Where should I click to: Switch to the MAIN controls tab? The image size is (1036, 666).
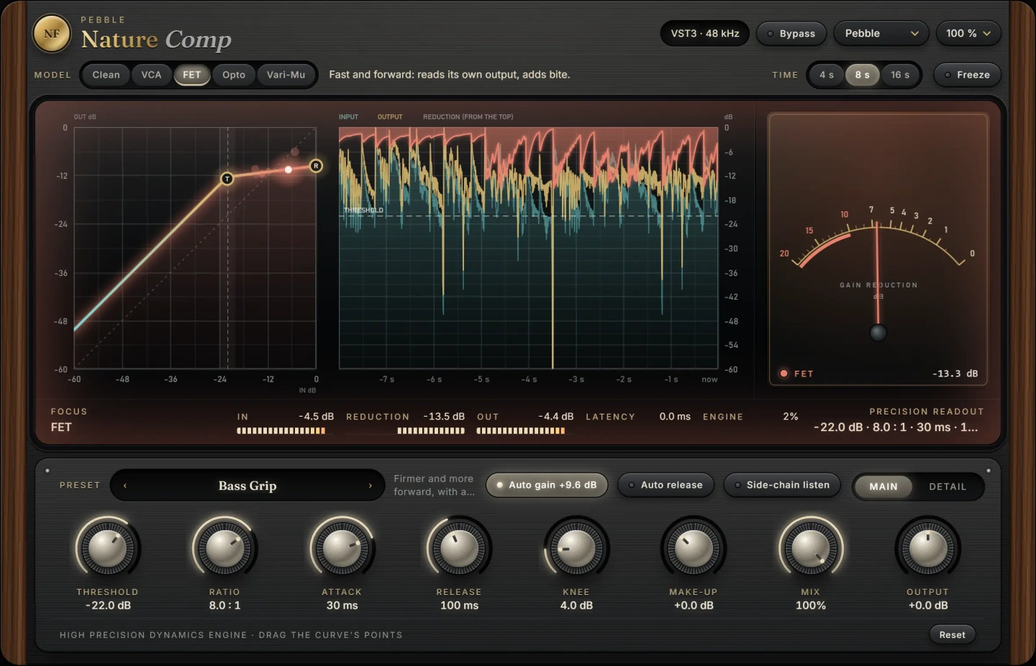(x=883, y=486)
